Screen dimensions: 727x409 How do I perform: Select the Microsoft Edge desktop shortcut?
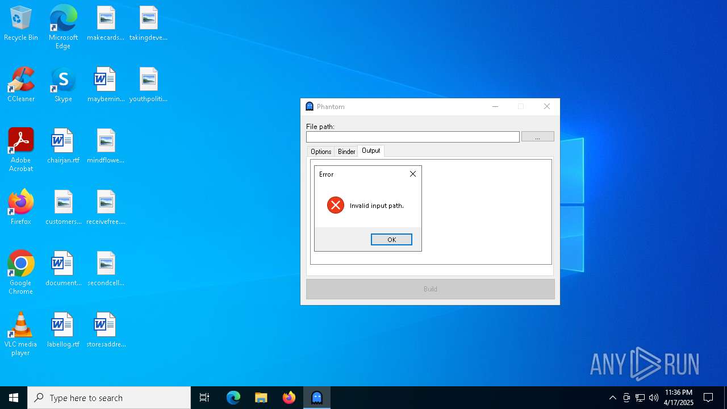(x=63, y=27)
